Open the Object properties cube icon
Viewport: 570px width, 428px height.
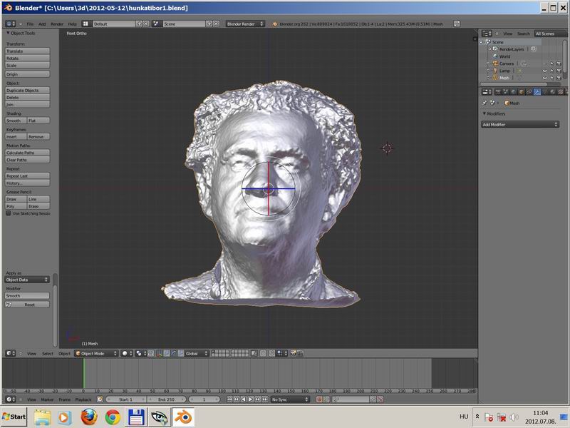pyautogui.click(x=520, y=91)
